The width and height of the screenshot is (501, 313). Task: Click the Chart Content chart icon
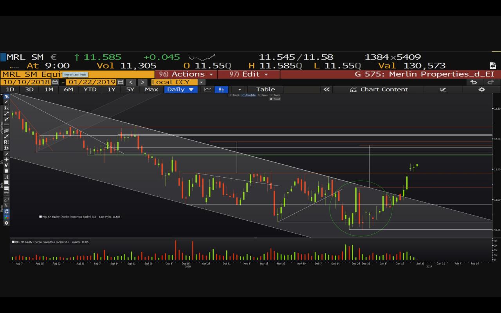(x=353, y=90)
